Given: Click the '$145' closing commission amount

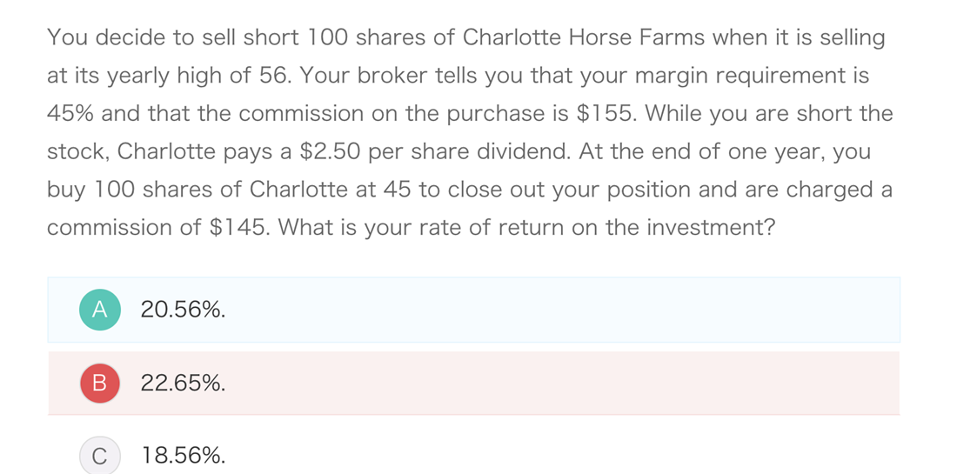Looking at the screenshot, I should point(238,228).
